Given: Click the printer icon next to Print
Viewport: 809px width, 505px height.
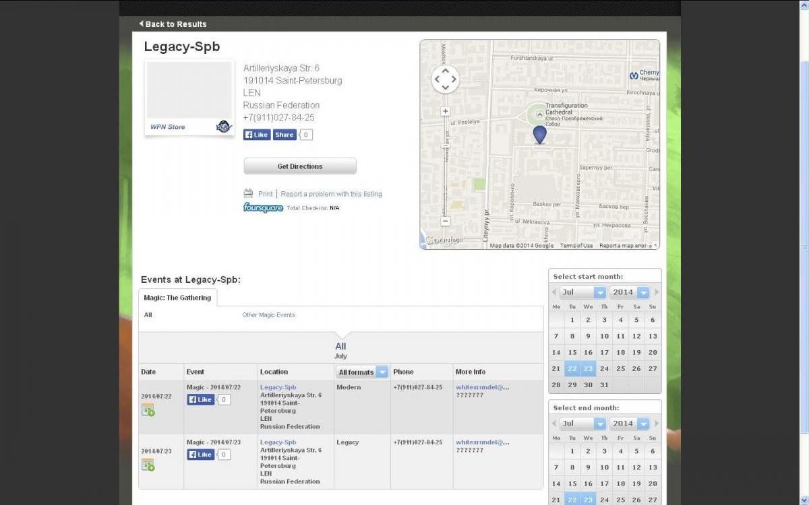Looking at the screenshot, I should point(248,193).
